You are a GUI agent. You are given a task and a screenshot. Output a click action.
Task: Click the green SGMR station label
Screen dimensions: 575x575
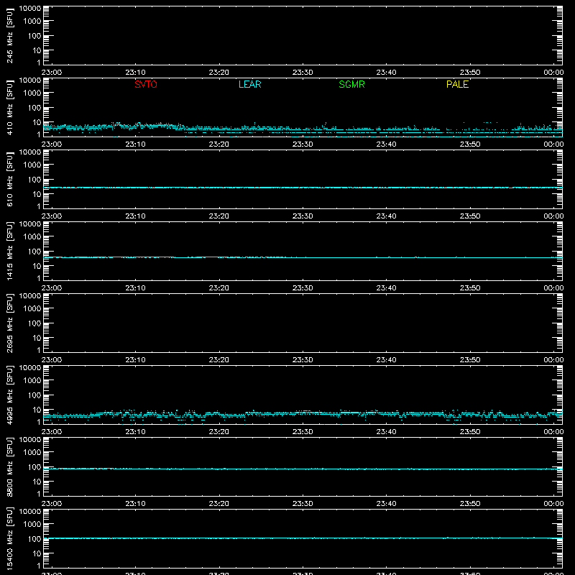coord(351,84)
